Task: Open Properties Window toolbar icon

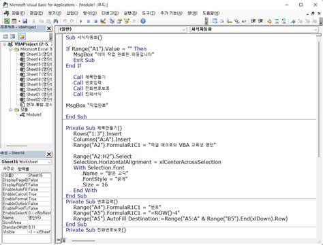Action: tap(119, 21)
